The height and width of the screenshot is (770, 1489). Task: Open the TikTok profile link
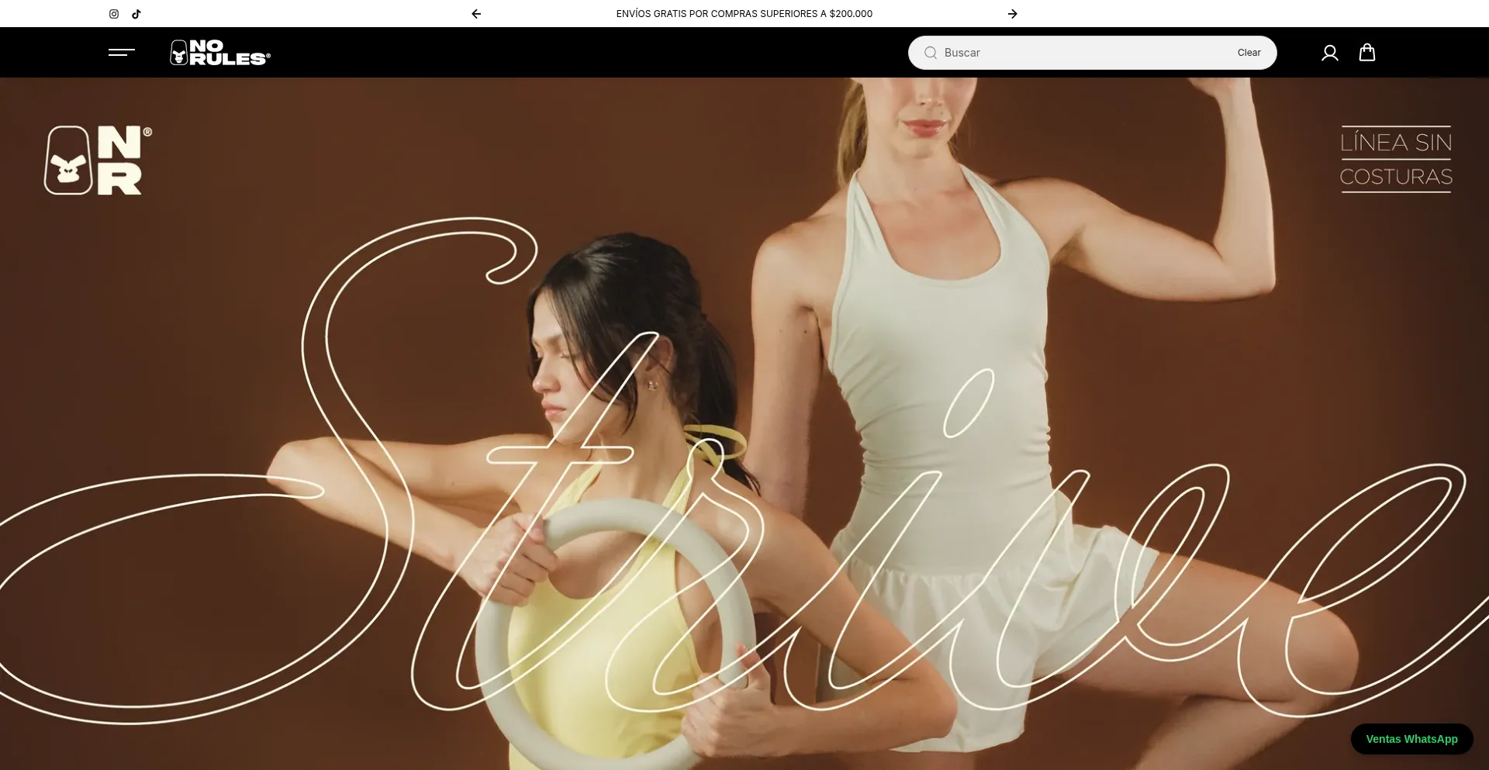pyautogui.click(x=136, y=14)
